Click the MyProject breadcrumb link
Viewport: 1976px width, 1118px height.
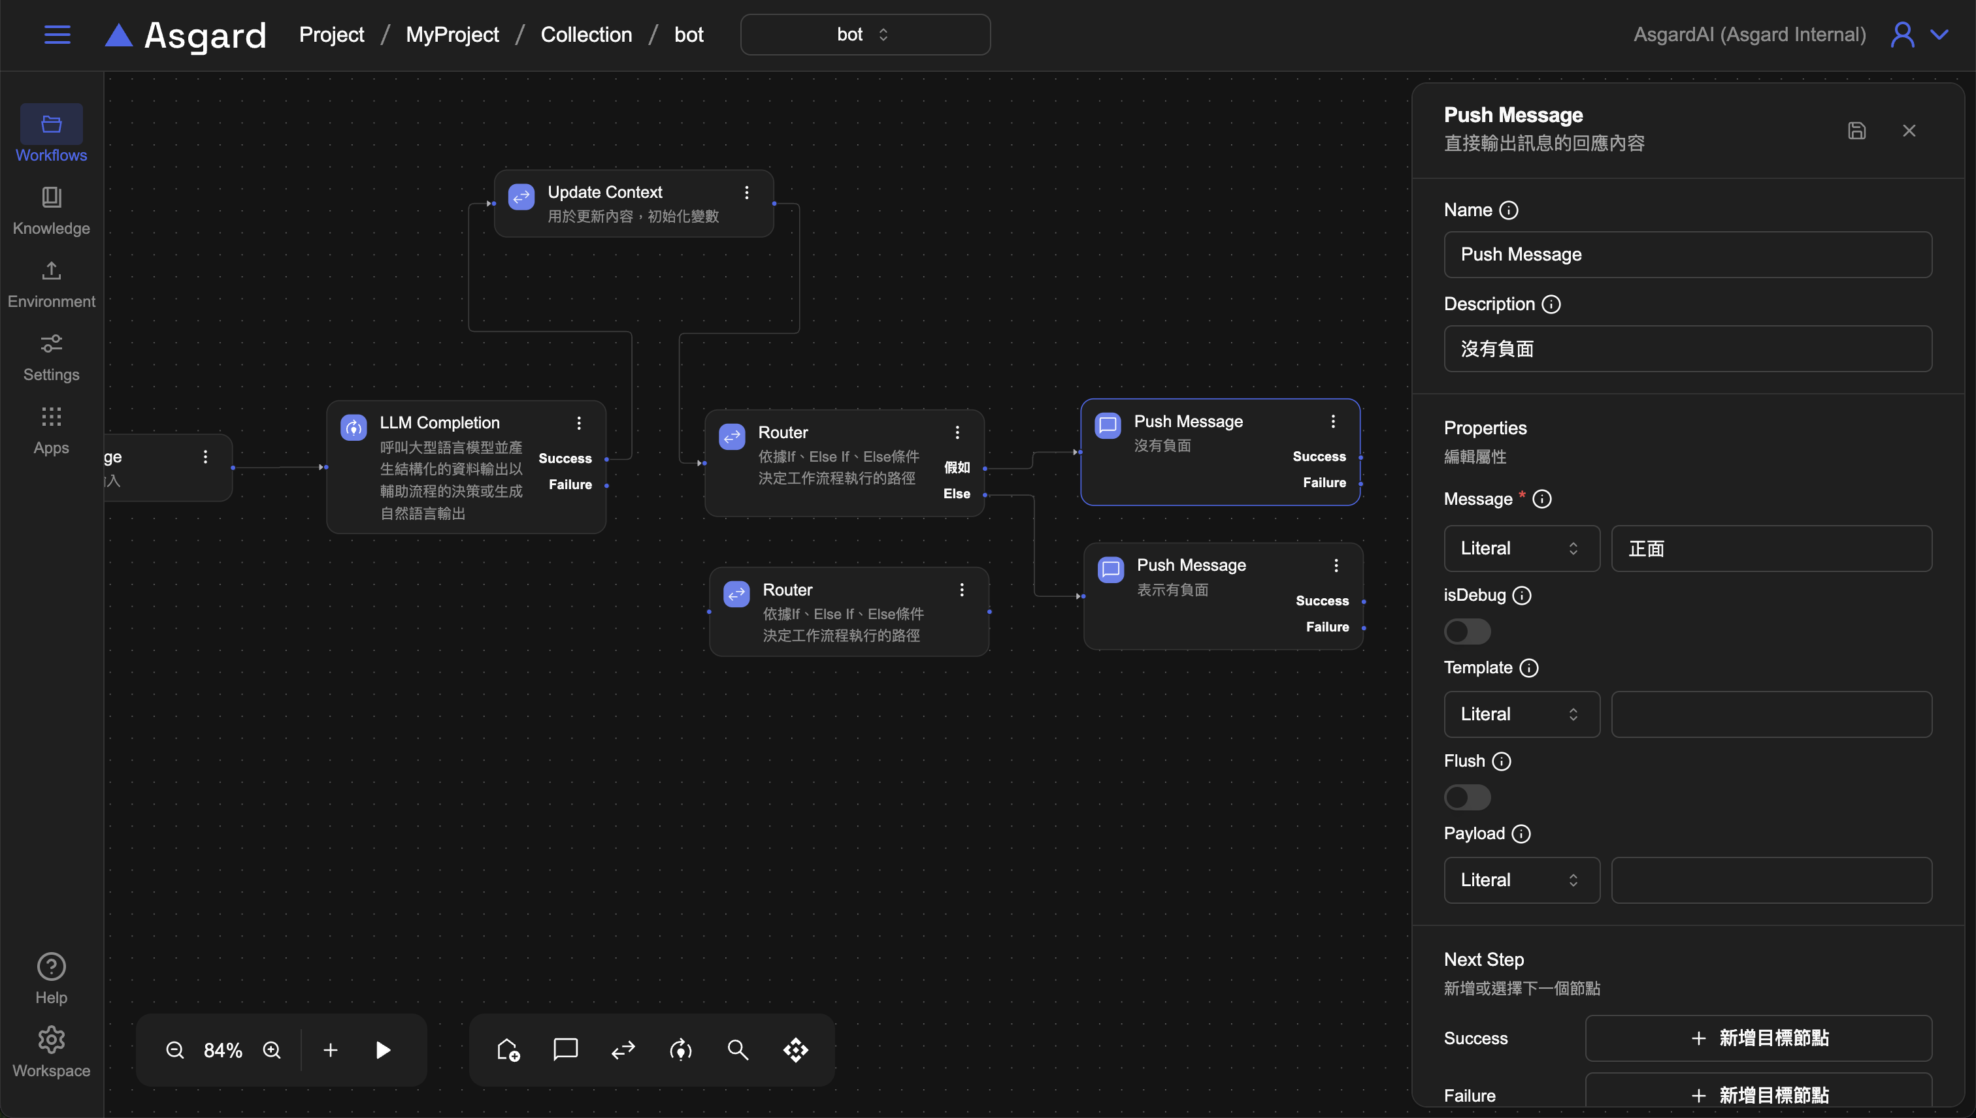coord(452,35)
